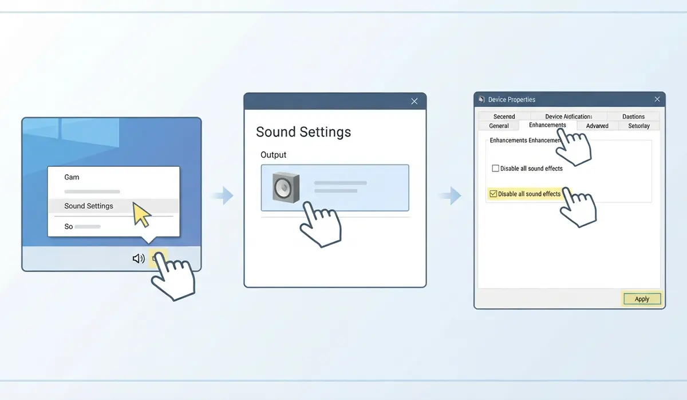Click the "Device Properties" title text
Image resolution: width=687 pixels, height=400 pixels.
(x=512, y=99)
